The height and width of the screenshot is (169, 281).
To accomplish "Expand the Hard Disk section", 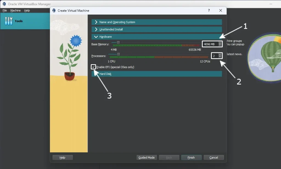I will (x=157, y=74).
